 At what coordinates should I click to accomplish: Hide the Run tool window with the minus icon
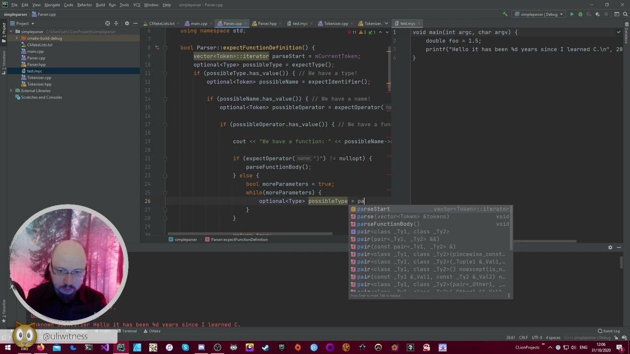click(619, 247)
